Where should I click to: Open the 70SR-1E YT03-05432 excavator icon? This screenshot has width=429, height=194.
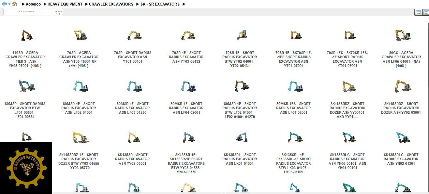click(x=188, y=35)
